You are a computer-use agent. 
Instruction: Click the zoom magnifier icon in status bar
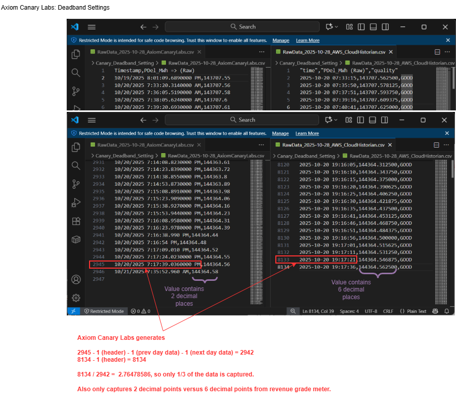(x=293, y=311)
